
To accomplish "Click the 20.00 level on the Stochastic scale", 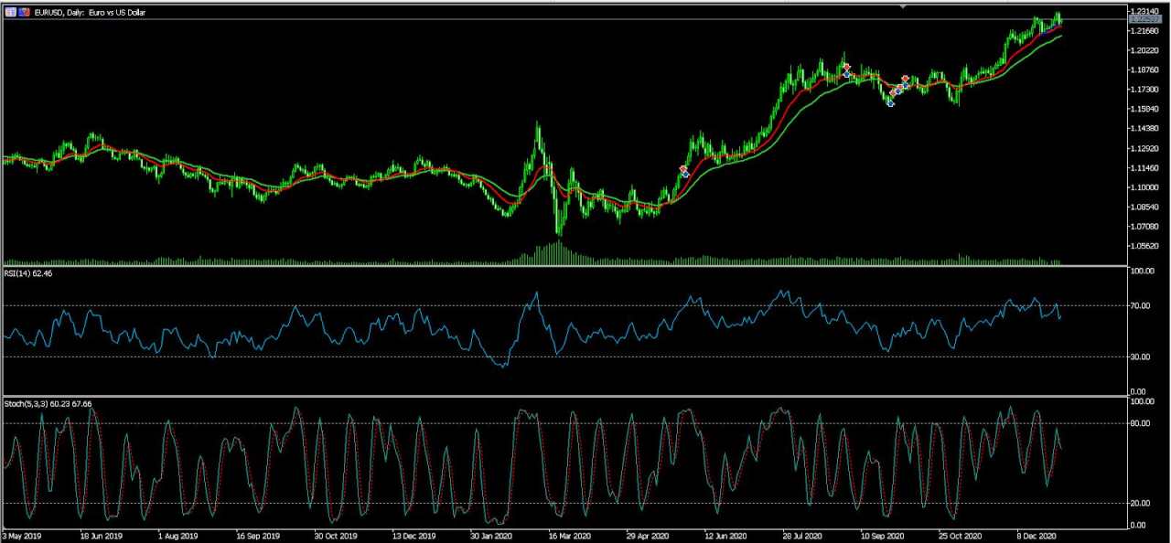I will tap(1142, 503).
